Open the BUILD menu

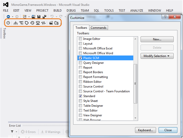[58, 11]
